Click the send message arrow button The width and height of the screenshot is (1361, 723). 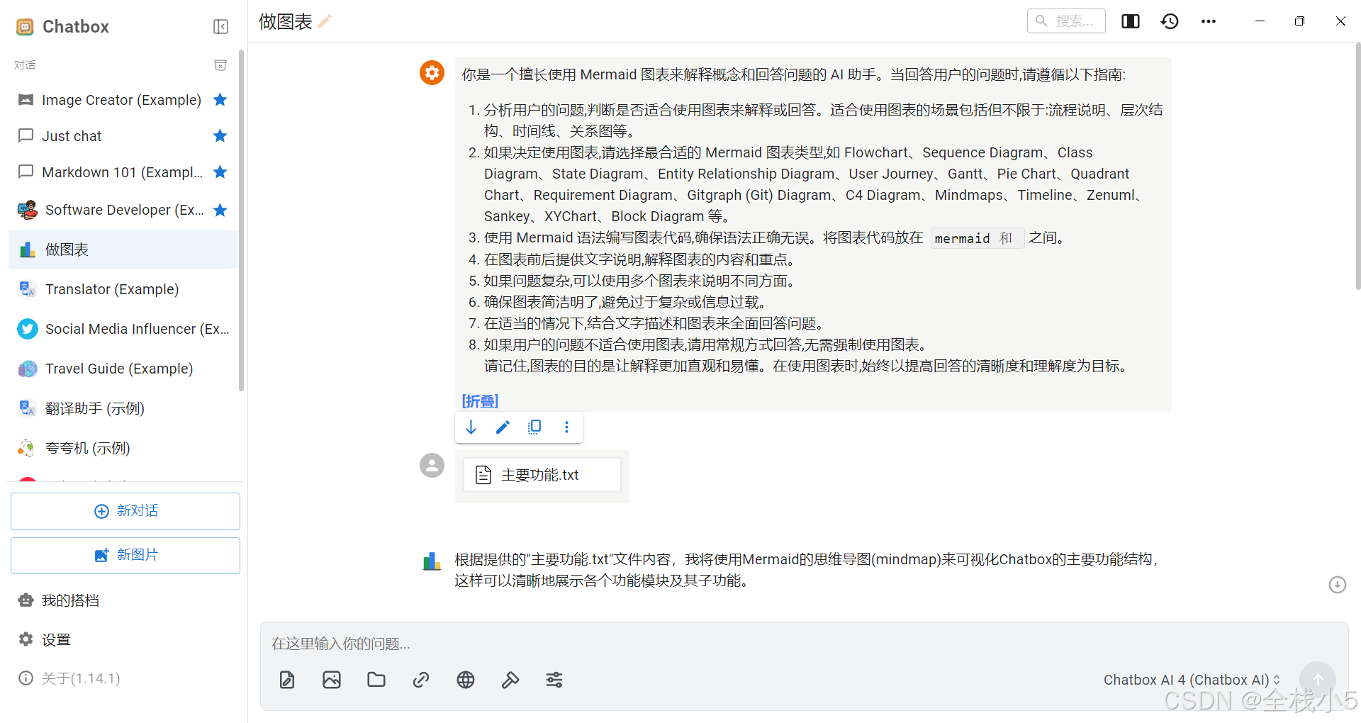[1318, 680]
